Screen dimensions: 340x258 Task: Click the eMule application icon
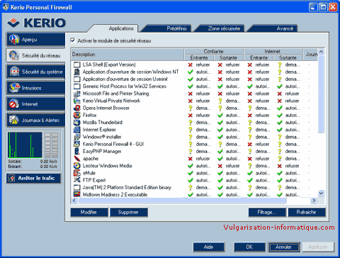click(x=77, y=173)
